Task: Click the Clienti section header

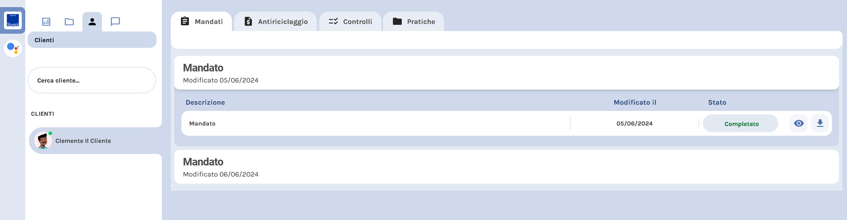Action: tap(92, 40)
